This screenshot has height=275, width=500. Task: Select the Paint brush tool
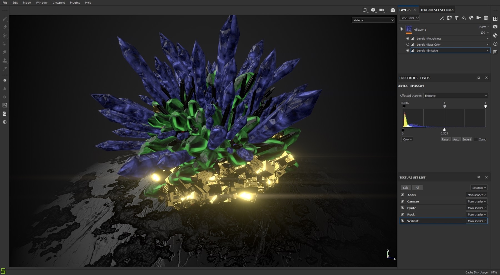point(4,19)
